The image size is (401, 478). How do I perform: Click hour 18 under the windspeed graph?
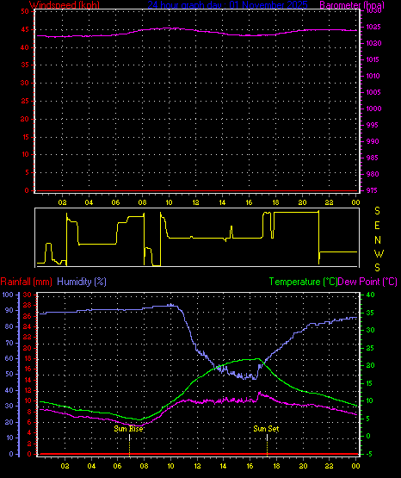tap(275, 202)
